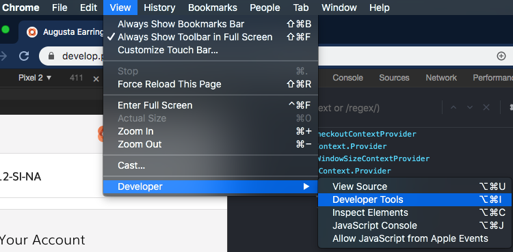Click the next search result down arrow
Screen dimensions: 513x252
click(469, 107)
